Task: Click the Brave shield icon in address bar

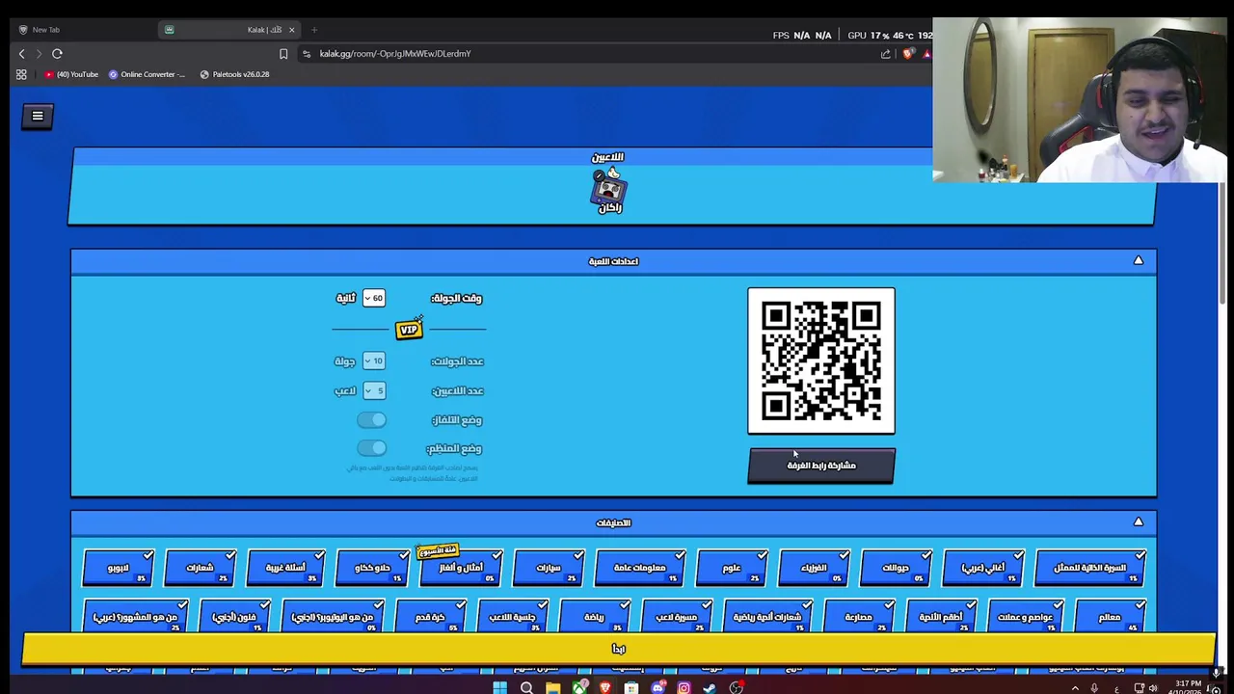Action: click(x=907, y=54)
